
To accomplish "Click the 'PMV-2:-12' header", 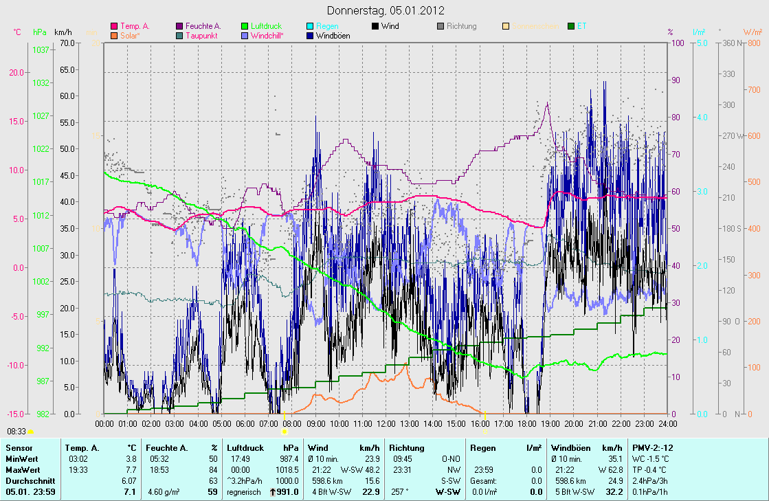I will pyautogui.click(x=652, y=448).
